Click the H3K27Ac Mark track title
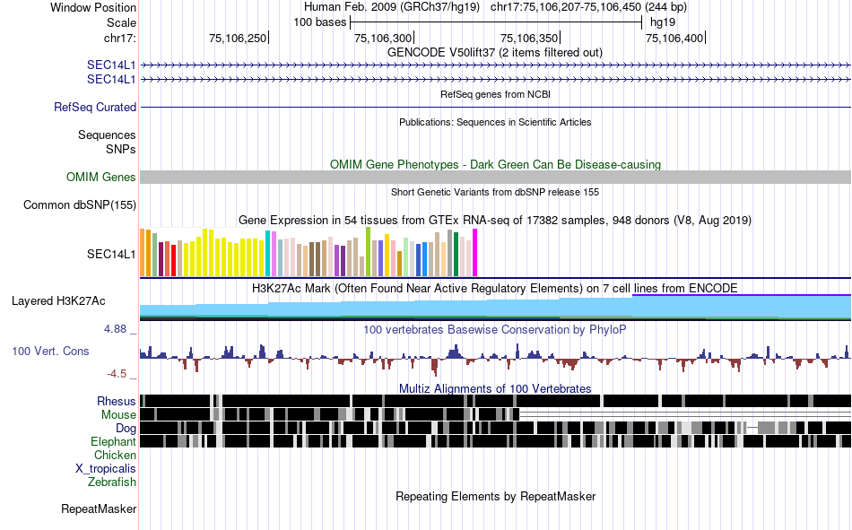The height and width of the screenshot is (530, 852). pos(495,288)
